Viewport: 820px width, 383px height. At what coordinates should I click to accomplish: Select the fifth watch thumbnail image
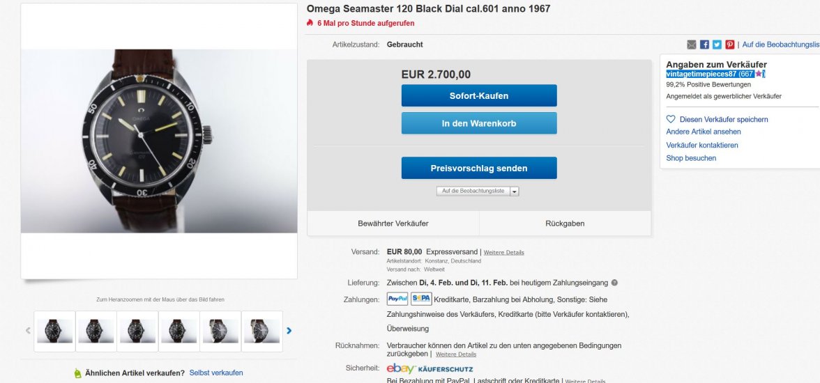220,331
